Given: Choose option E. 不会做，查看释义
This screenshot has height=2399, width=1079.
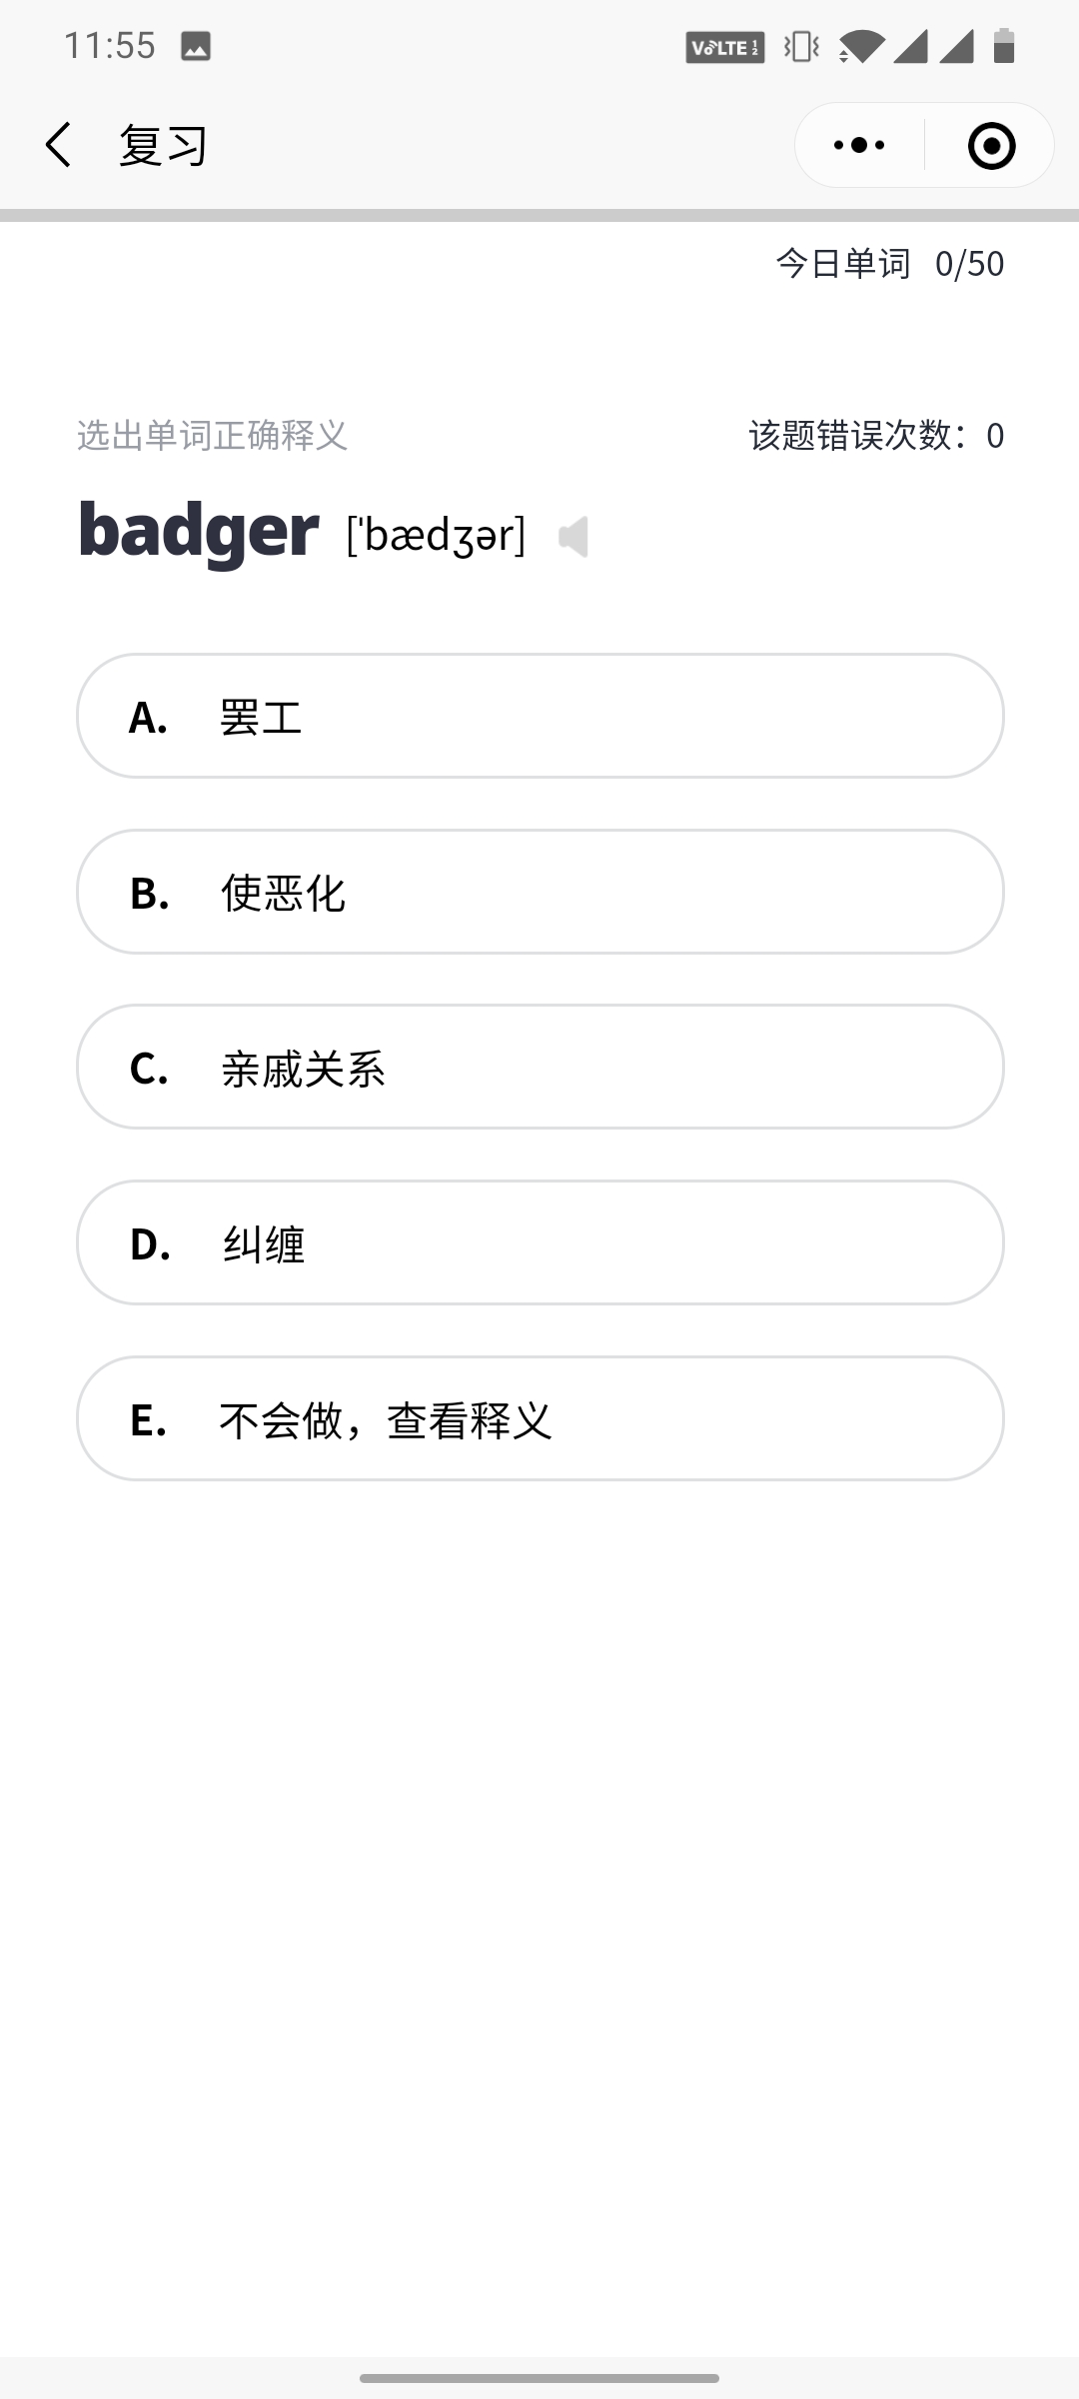Looking at the screenshot, I should (540, 1418).
